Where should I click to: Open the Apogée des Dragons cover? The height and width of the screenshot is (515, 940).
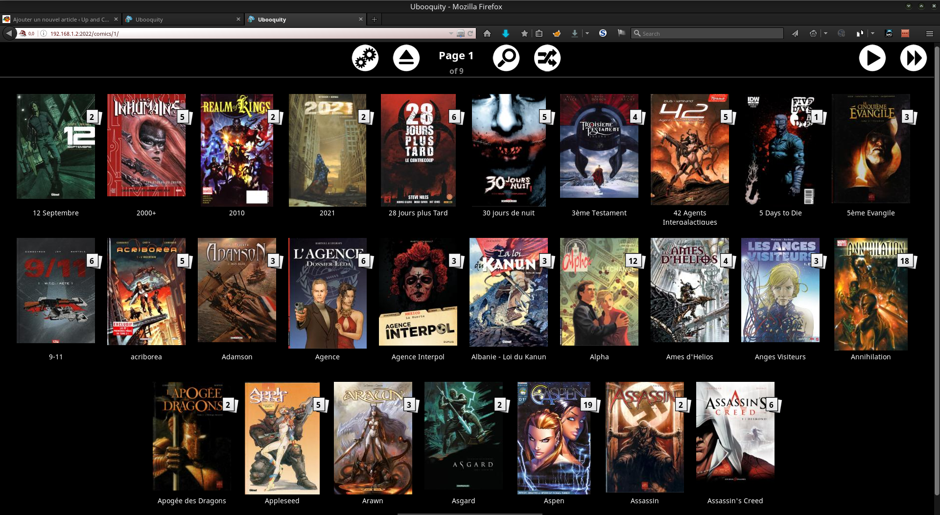[192, 436]
